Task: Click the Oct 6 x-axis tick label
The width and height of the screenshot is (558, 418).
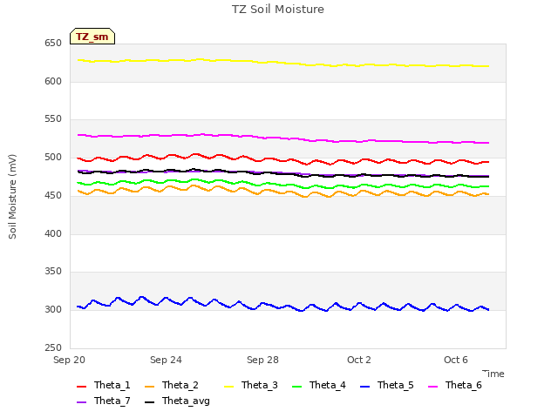Action: coord(456,360)
